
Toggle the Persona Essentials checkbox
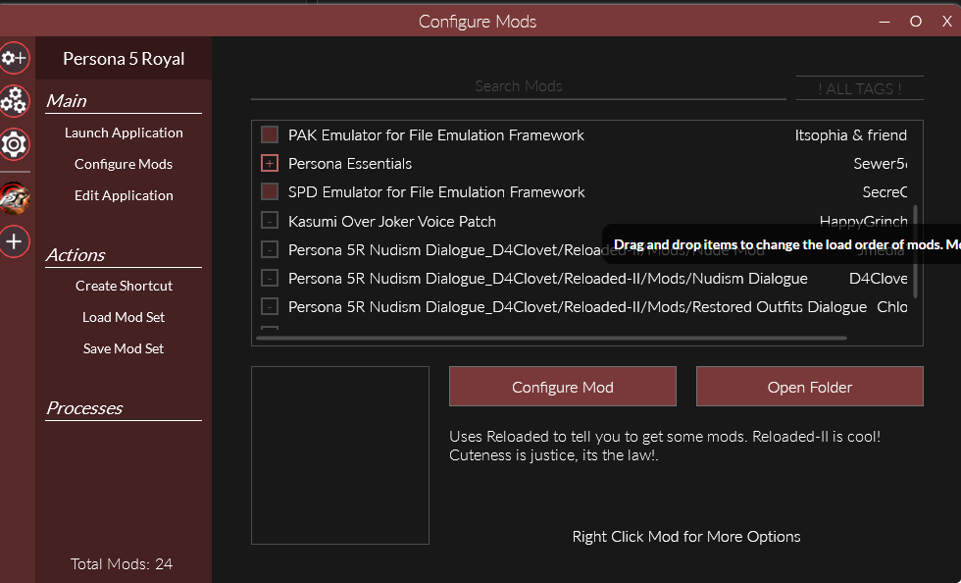[x=270, y=163]
